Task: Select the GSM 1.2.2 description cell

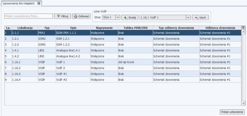Action: 73,44
